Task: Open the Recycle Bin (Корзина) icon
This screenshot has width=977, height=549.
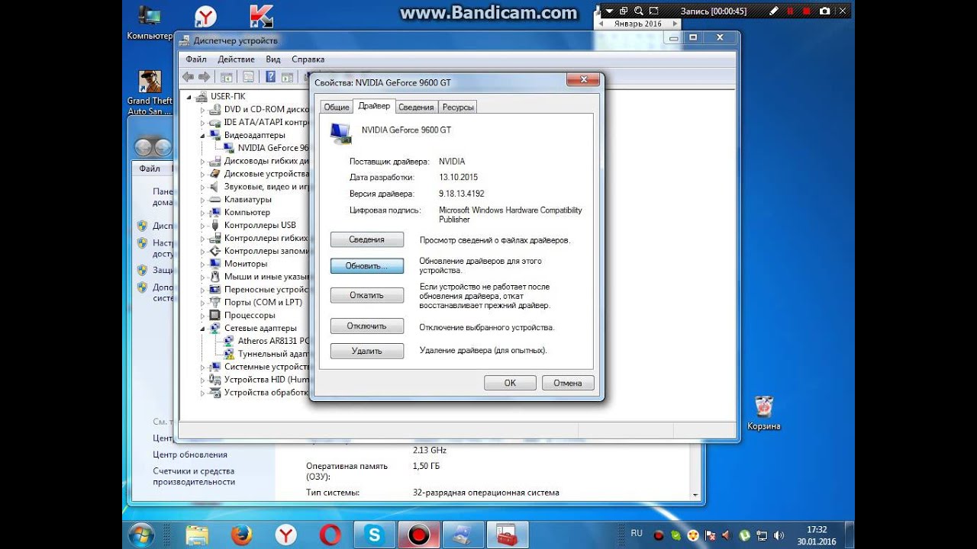Action: click(x=764, y=413)
